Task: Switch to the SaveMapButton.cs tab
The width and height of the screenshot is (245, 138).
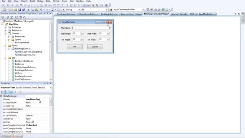Action: 207,14
